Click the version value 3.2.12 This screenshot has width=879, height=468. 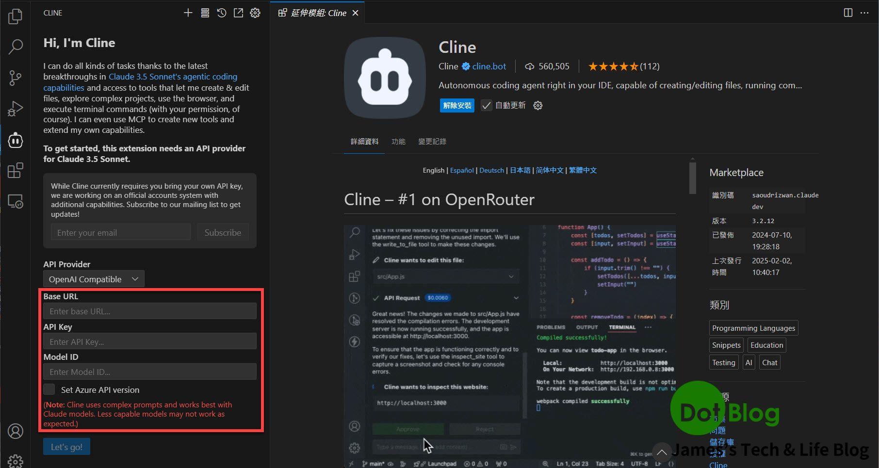763,221
